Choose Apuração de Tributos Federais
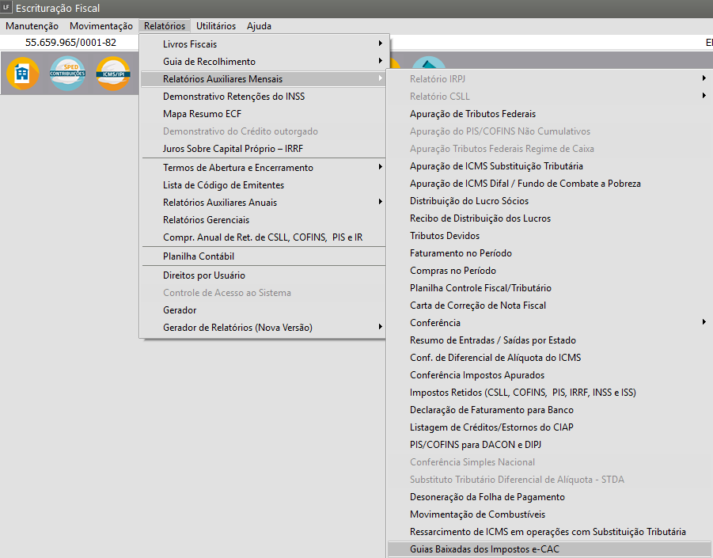Viewport: 713px width, 558px height. pyautogui.click(x=472, y=114)
